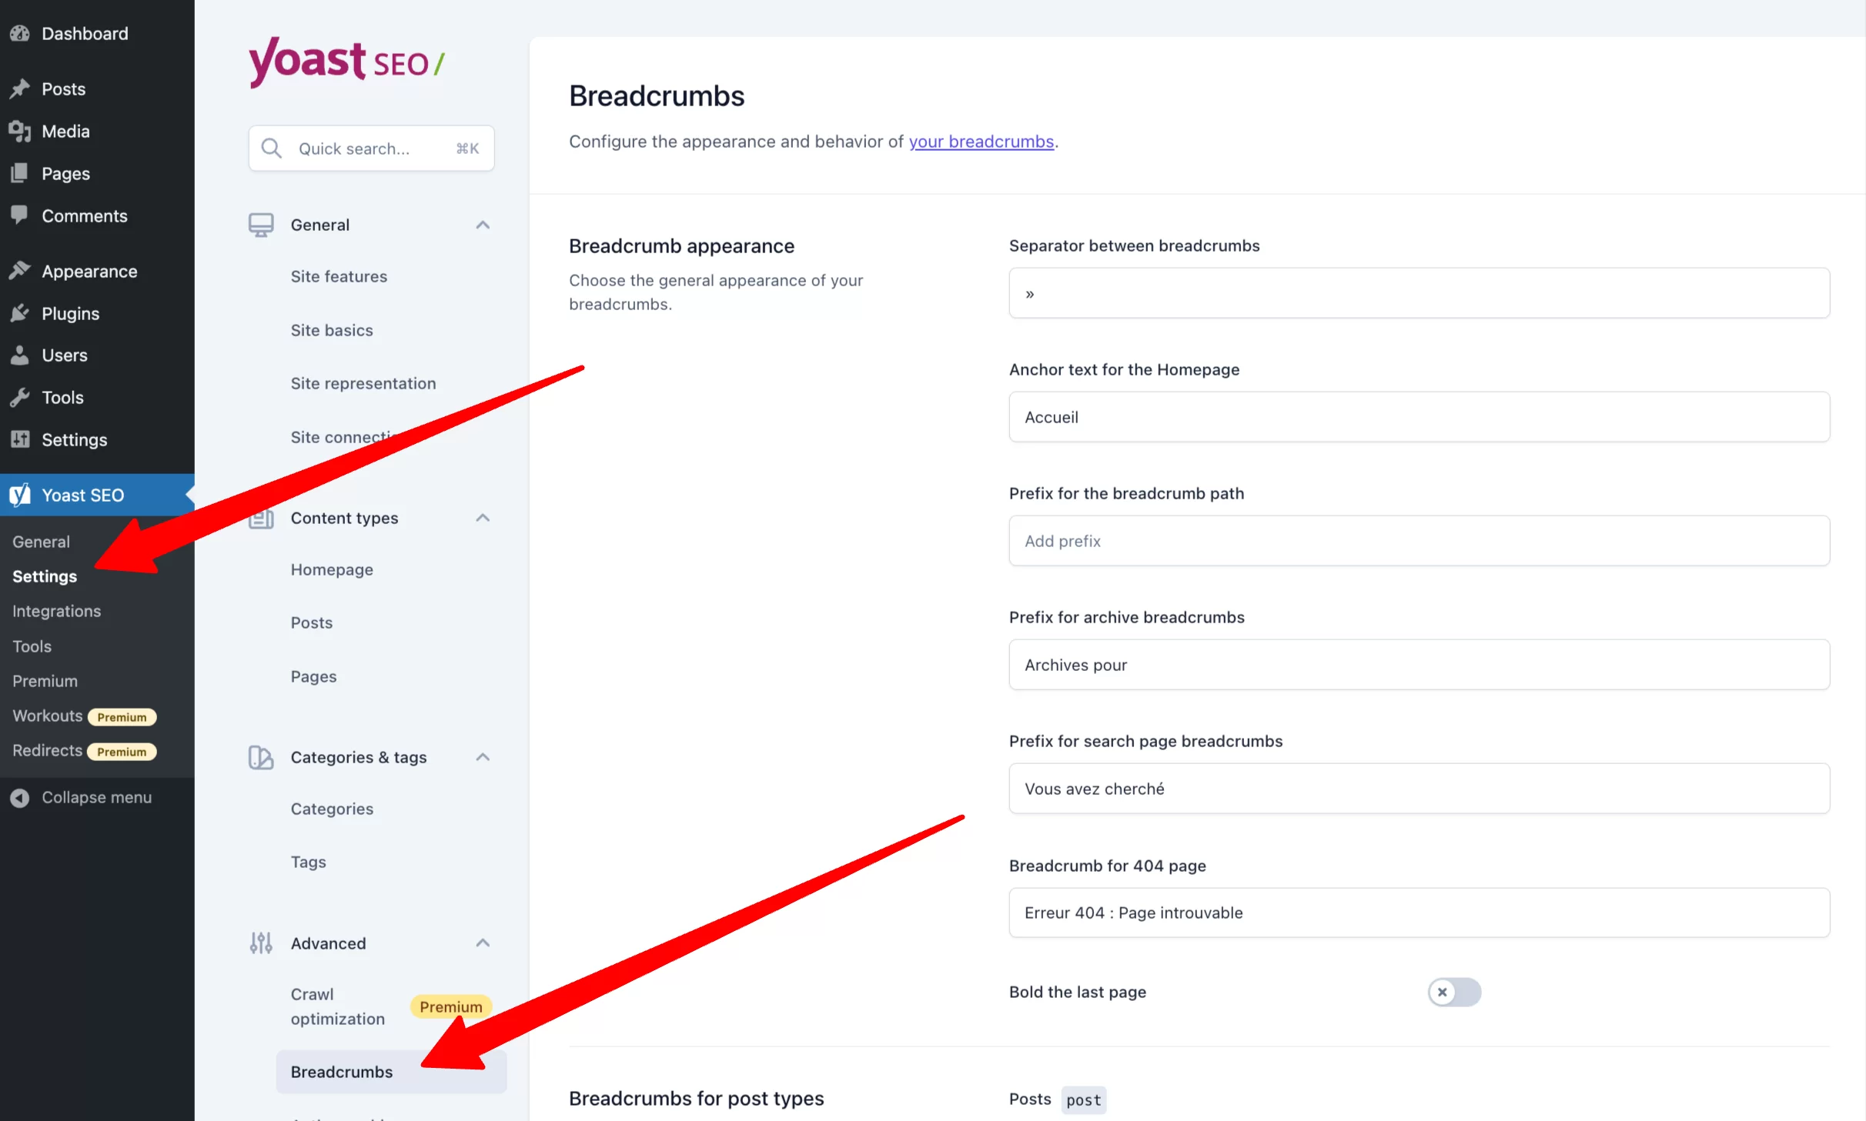1866x1121 pixels.
Task: Click the General settings icon in Yoast sidebar
Action: pos(261,224)
